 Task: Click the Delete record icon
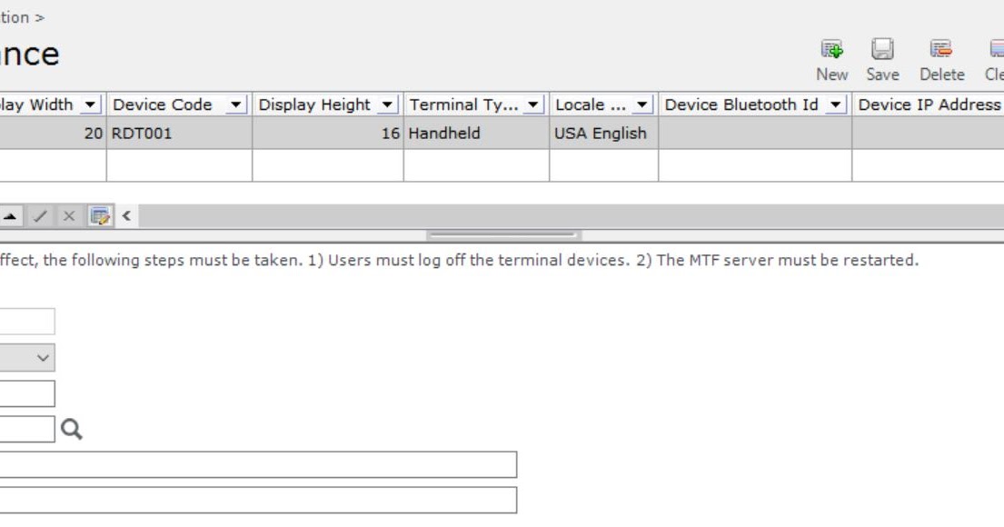pos(941,50)
